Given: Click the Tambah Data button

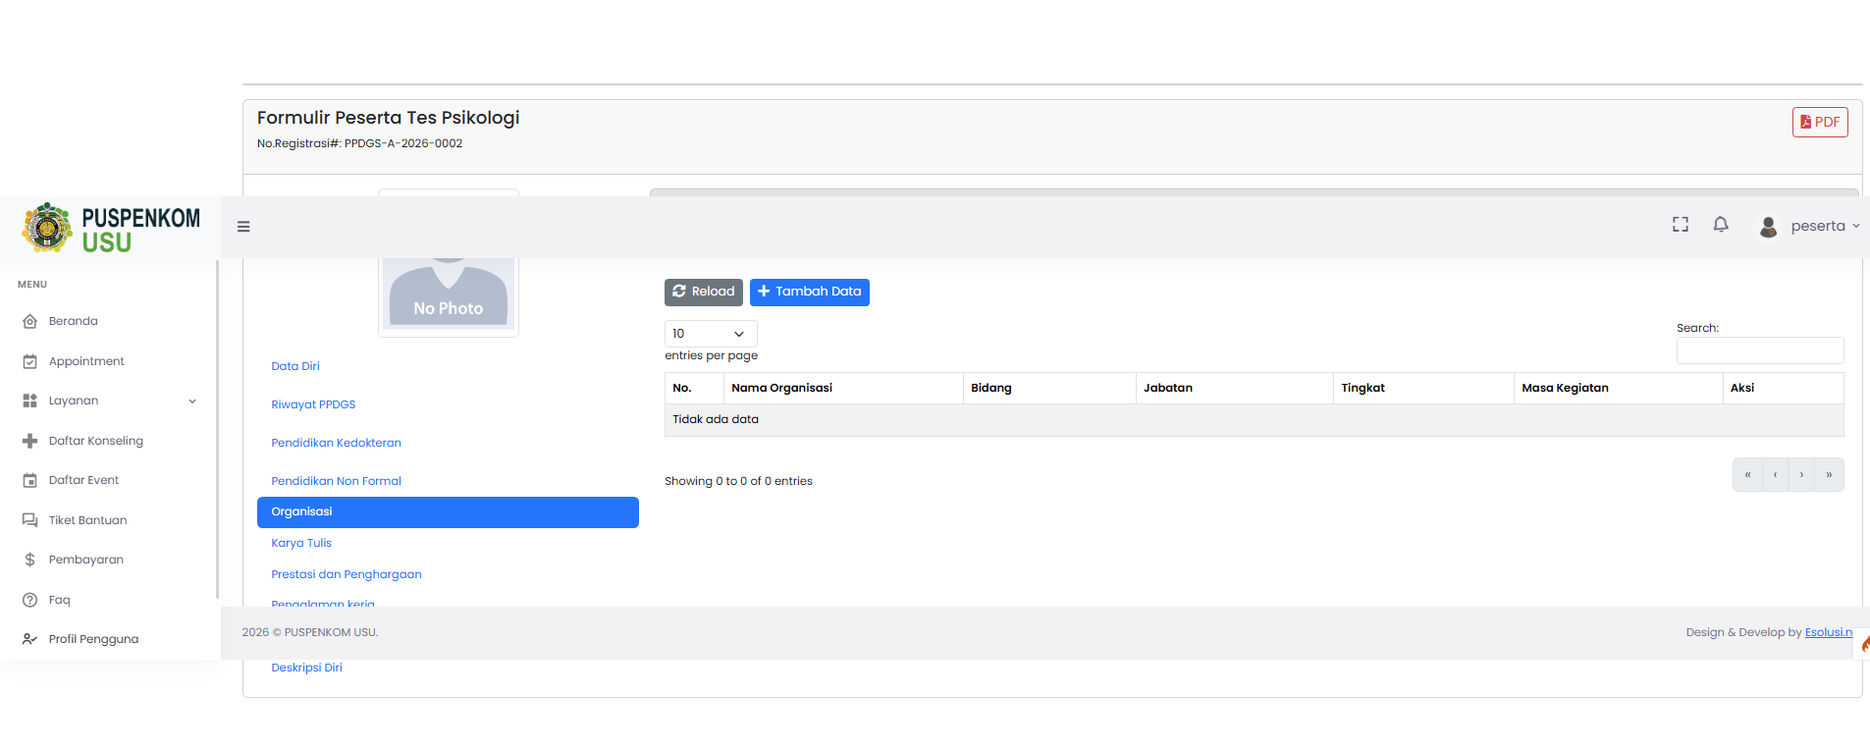Looking at the screenshot, I should click(810, 293).
